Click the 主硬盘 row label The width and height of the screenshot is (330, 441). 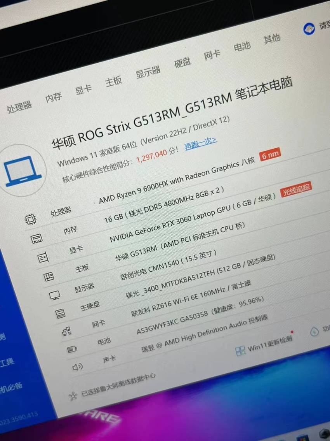coord(90,306)
